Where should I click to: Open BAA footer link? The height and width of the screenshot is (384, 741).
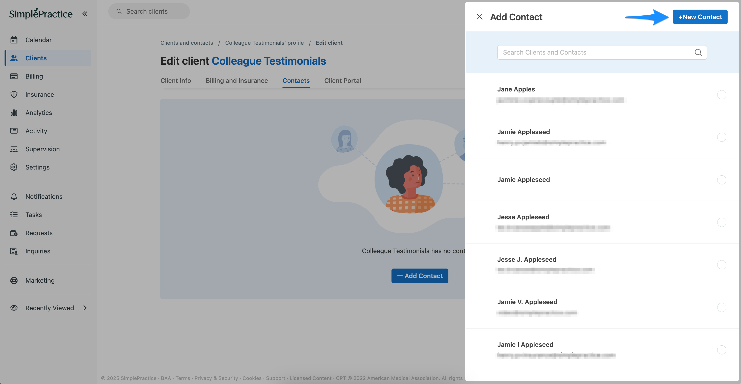[x=166, y=378]
